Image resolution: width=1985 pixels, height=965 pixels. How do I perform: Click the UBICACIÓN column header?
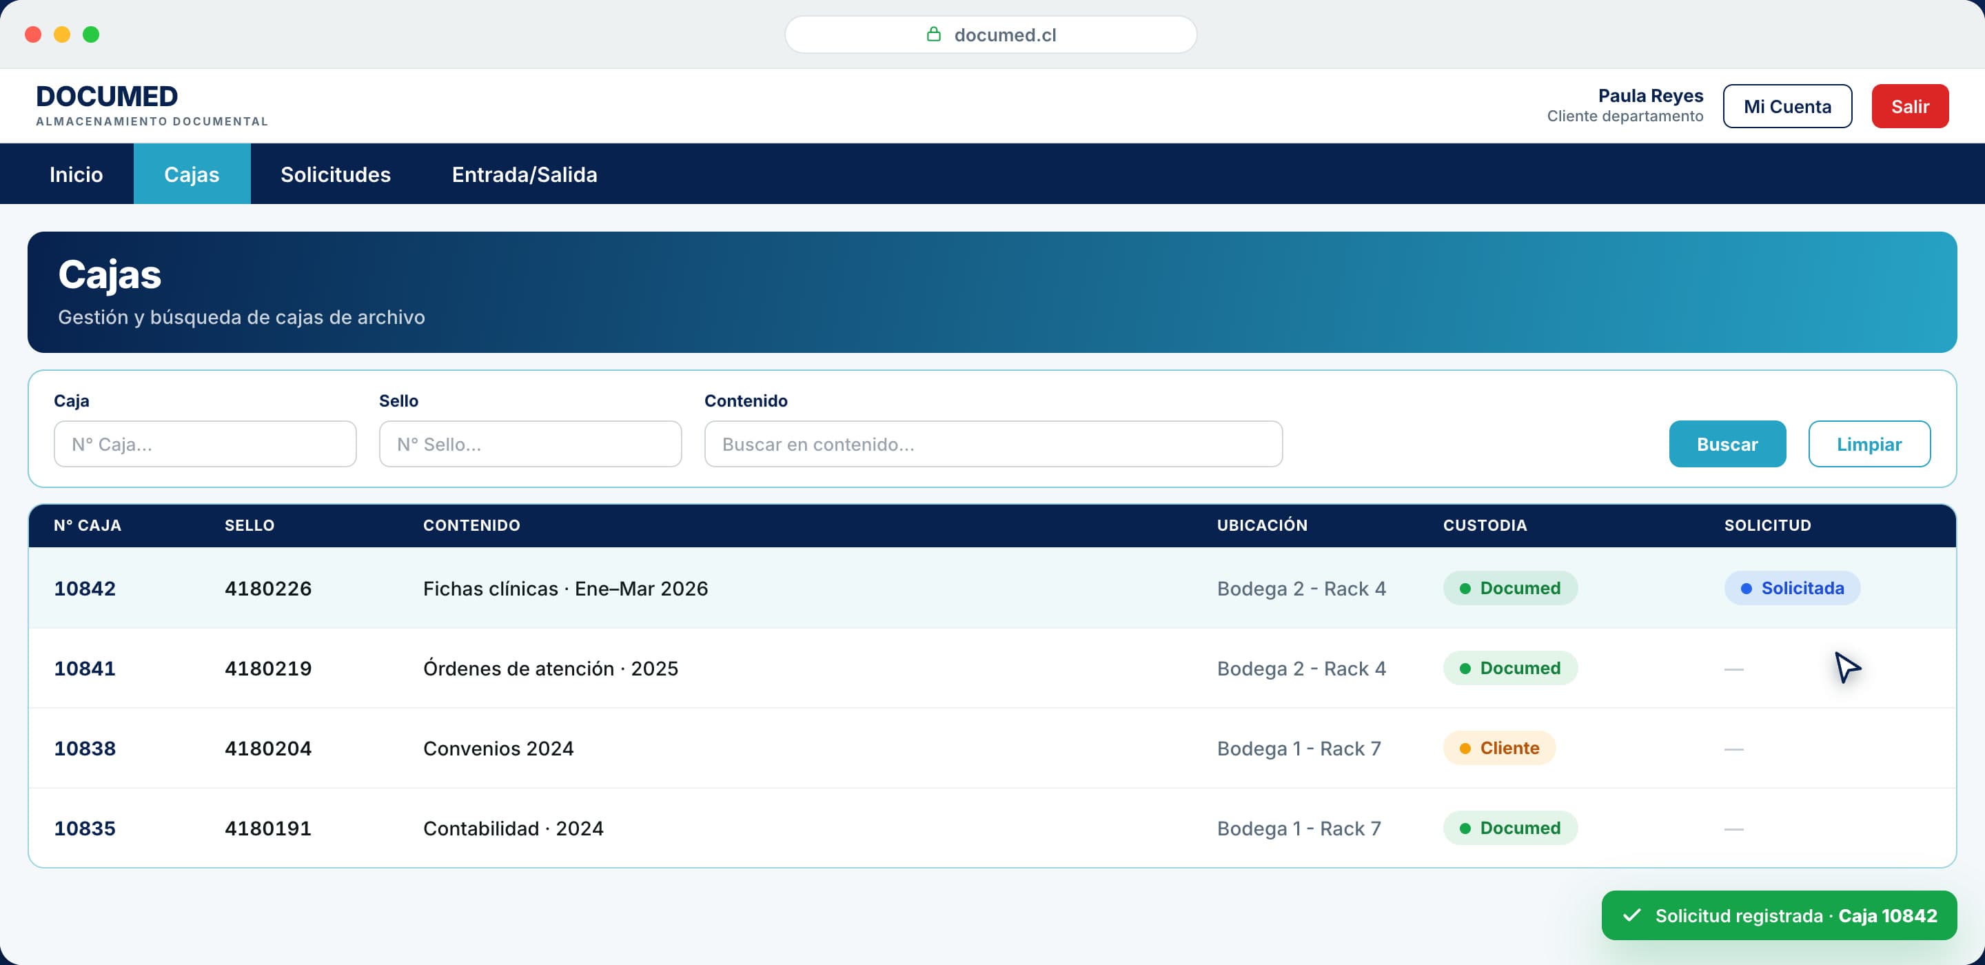[1262, 525]
